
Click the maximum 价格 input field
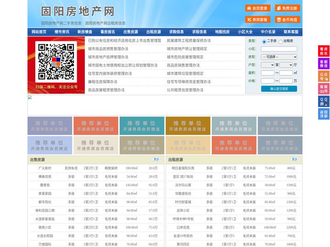(x=286, y=81)
